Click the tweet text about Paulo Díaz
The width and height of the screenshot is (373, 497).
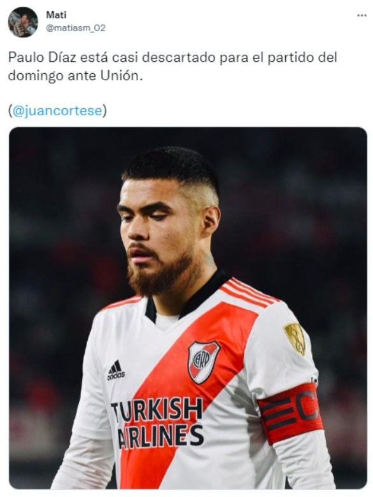click(172, 67)
